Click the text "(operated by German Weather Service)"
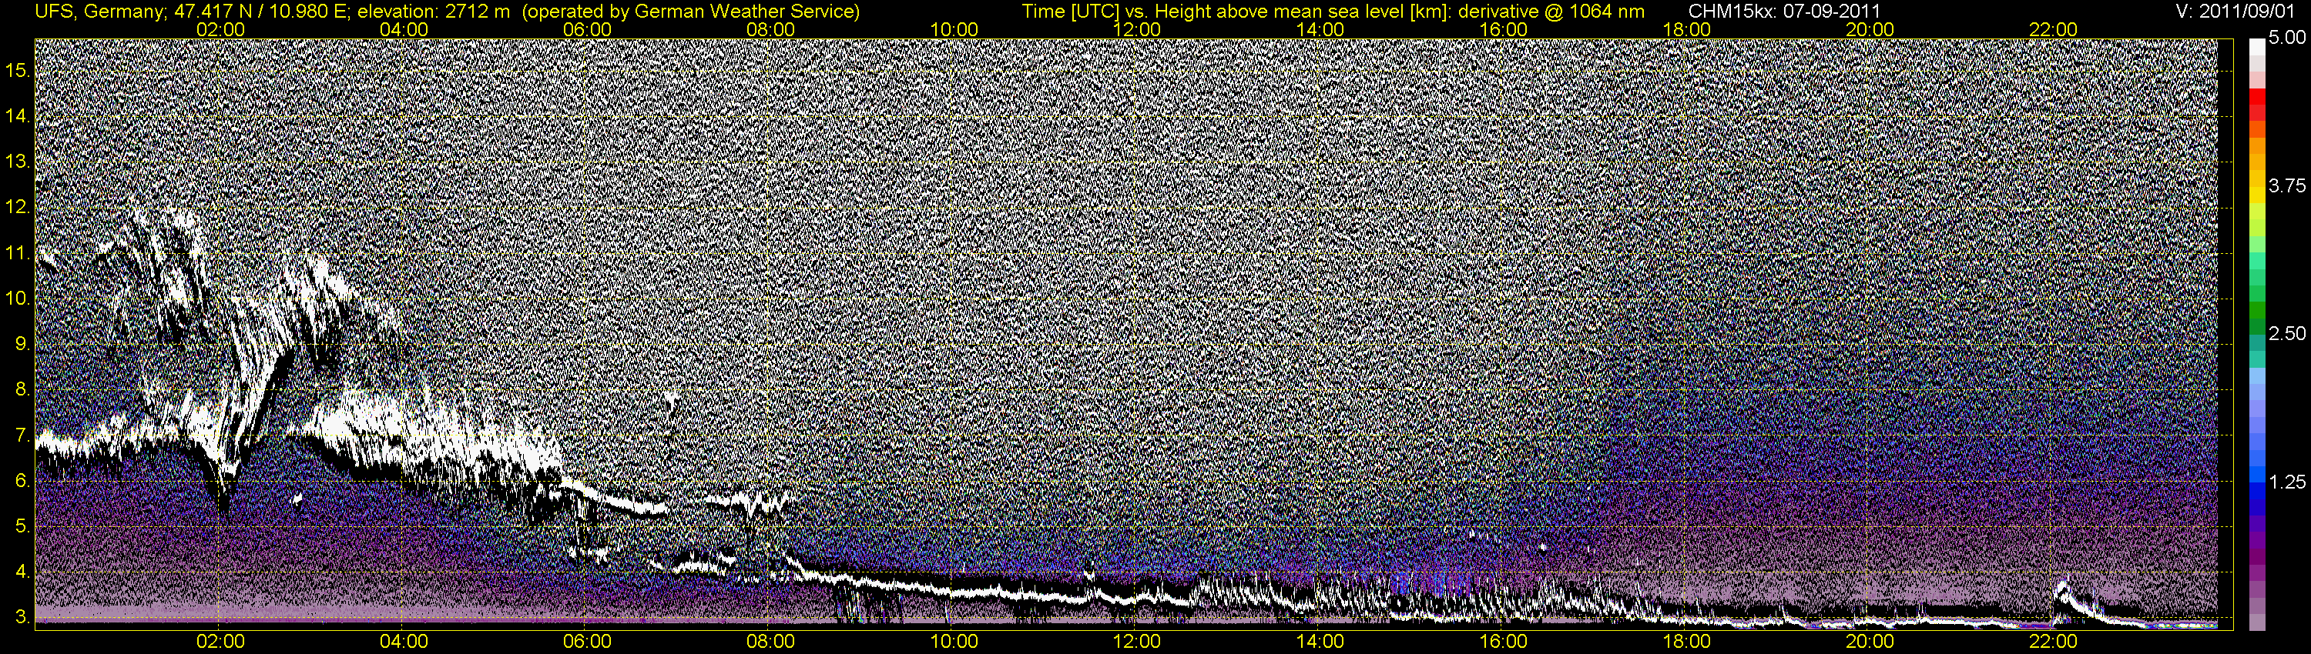Screen dimensions: 2311x654 click(691, 12)
